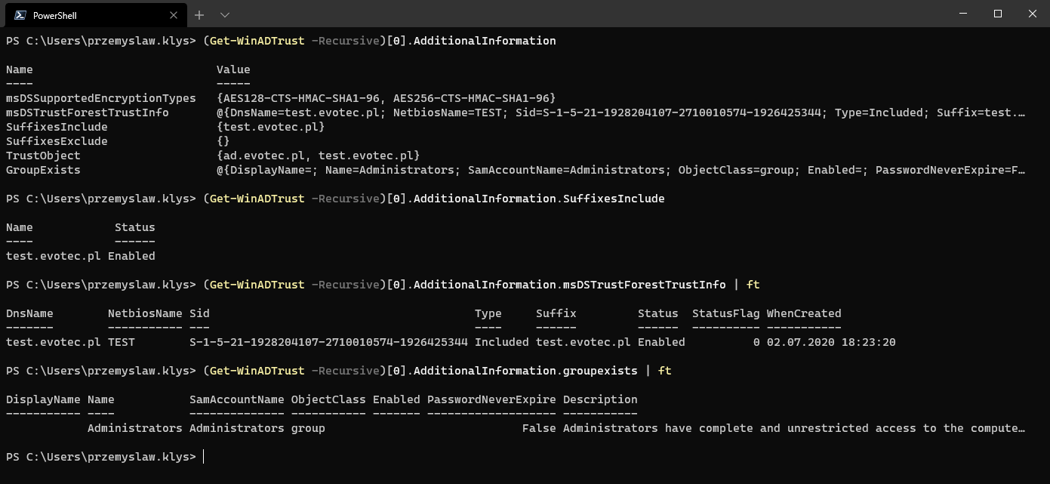Screen dimensions: 1050x484
Task: Click the SuffixesExclude row name
Action: tap(57, 141)
